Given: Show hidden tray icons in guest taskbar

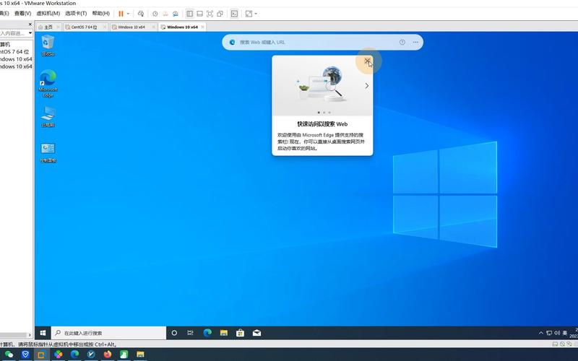Looking at the screenshot, I should click(541, 333).
